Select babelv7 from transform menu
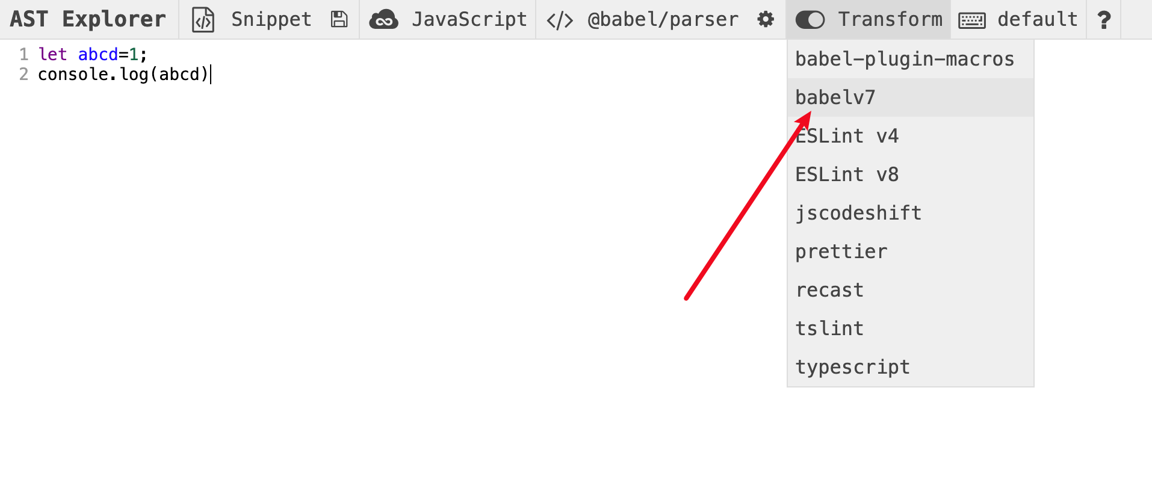 (x=835, y=97)
